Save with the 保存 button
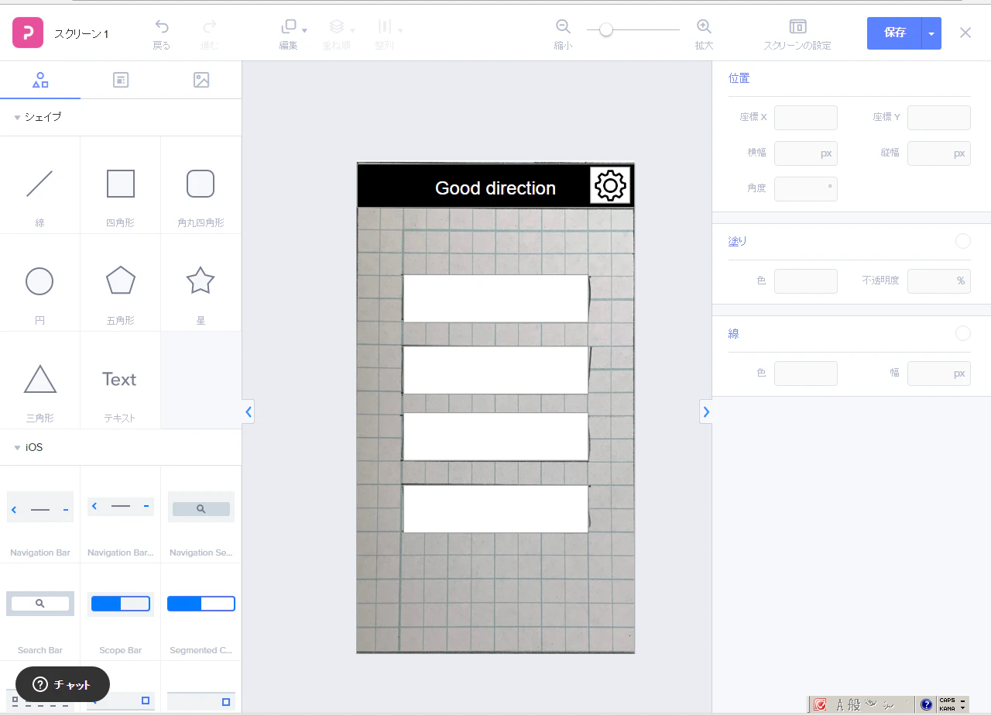This screenshot has width=991, height=716. click(x=894, y=33)
